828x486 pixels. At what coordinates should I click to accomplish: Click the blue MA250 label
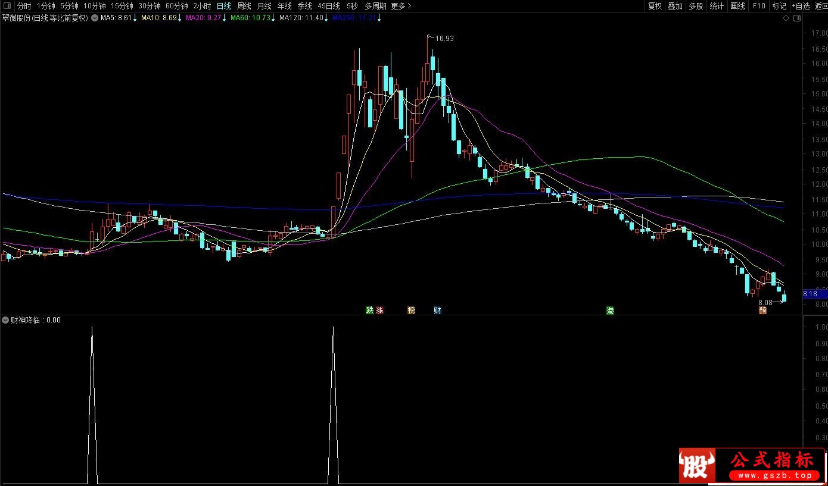pyautogui.click(x=354, y=18)
